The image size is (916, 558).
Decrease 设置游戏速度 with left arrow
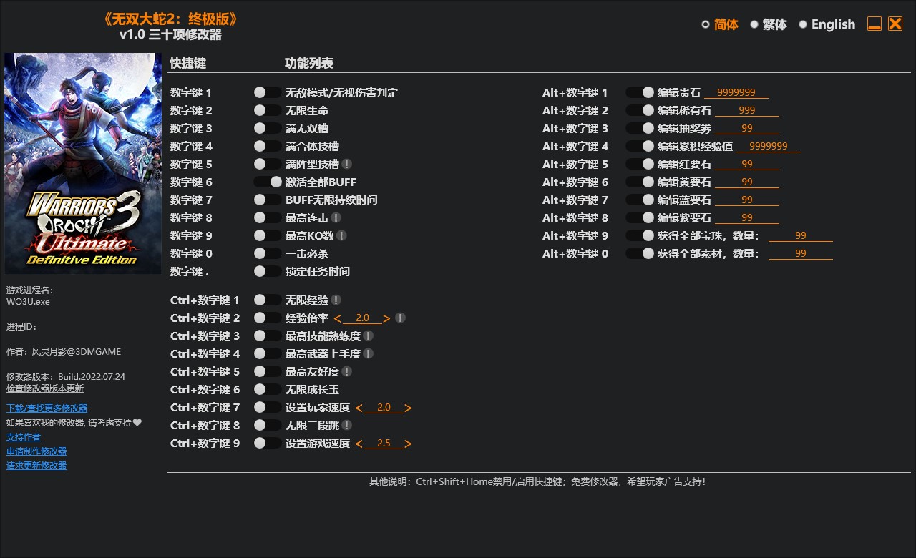pyautogui.click(x=359, y=444)
